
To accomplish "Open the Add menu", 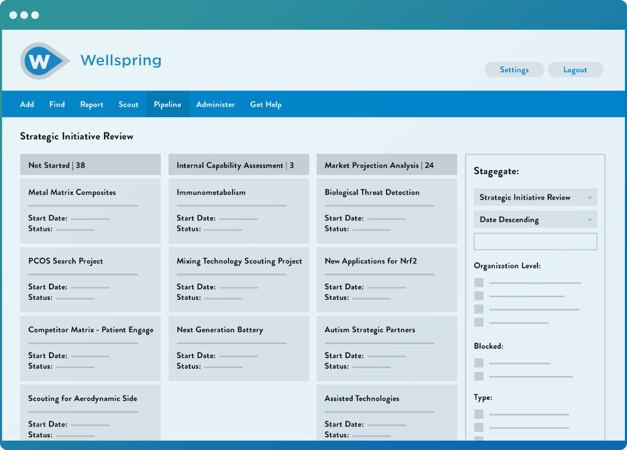I will [x=27, y=104].
